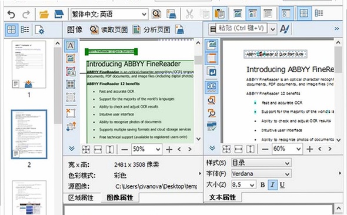Switch to the 区域属性 tab
The height and width of the screenshot is (215, 347).
point(81,197)
